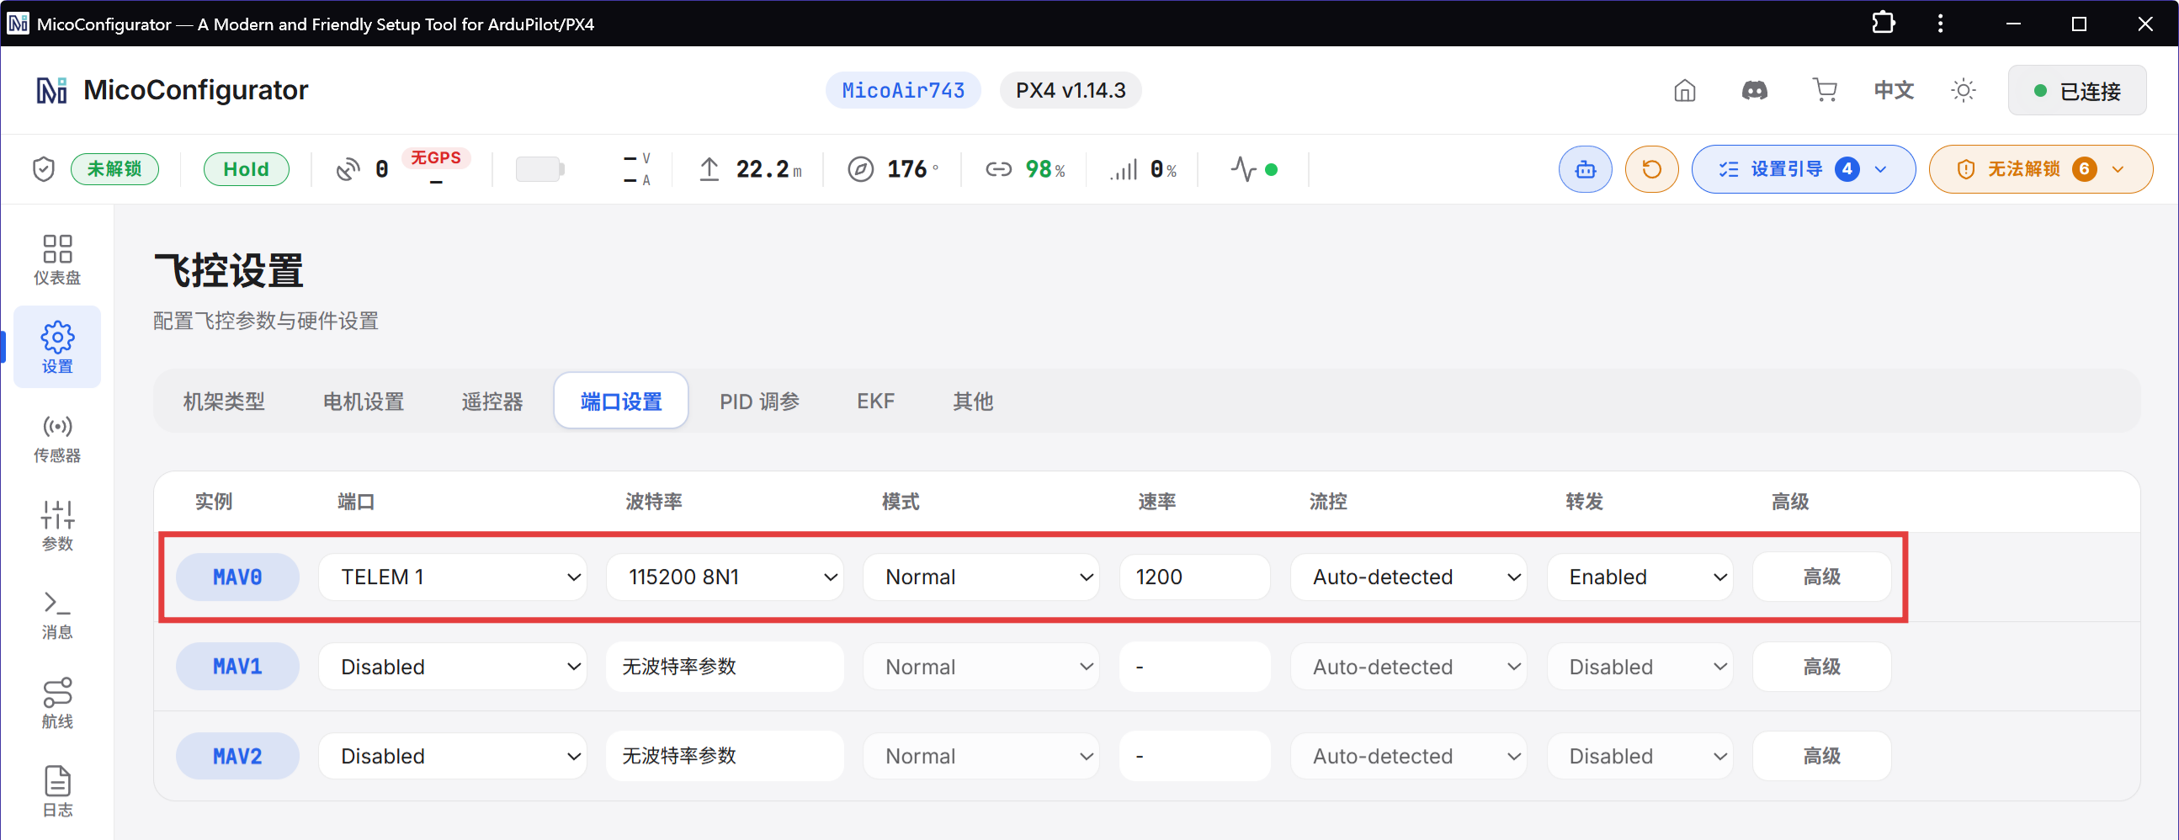Click the 无GPS status label
The width and height of the screenshot is (2179, 840).
(436, 158)
